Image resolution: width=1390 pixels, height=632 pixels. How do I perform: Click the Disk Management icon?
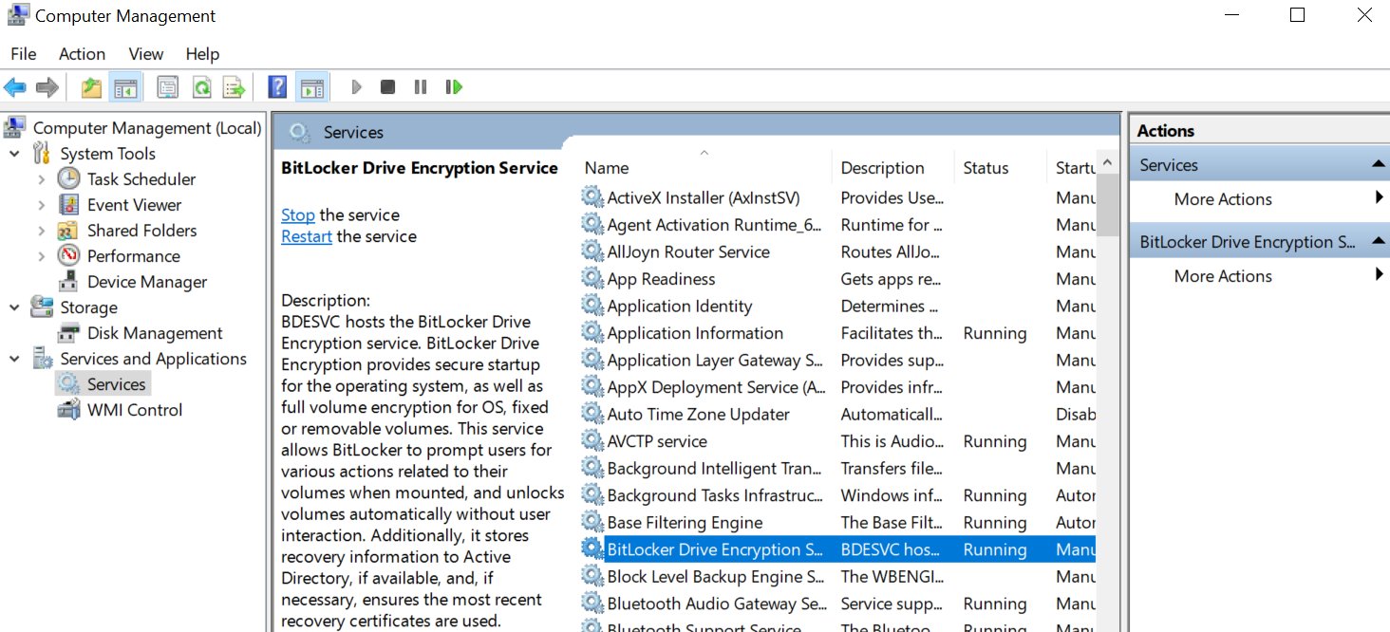click(68, 333)
